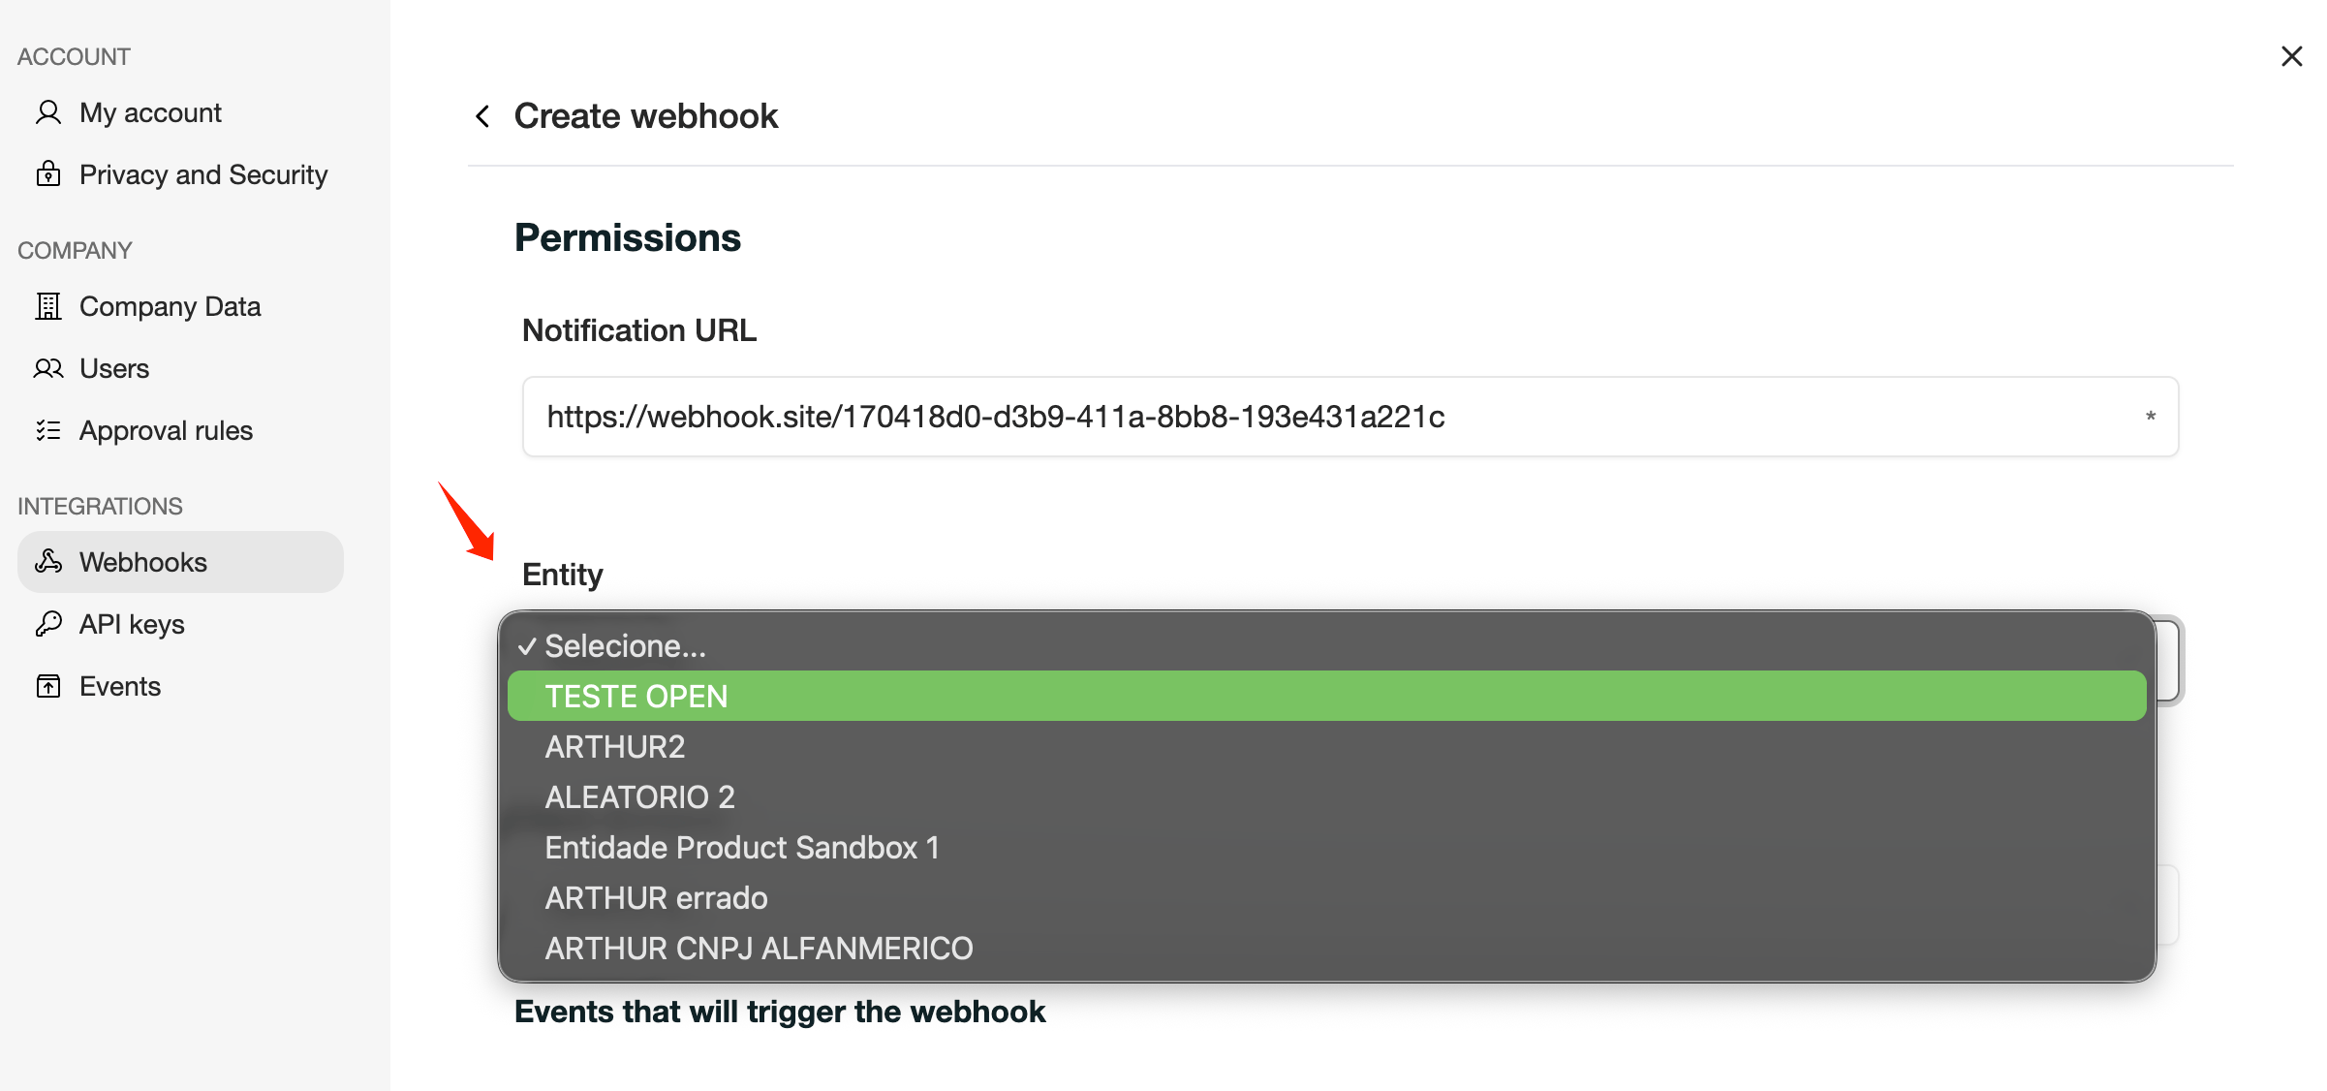Click the My account person icon
Image resolution: width=2327 pixels, height=1091 pixels.
pyautogui.click(x=48, y=112)
